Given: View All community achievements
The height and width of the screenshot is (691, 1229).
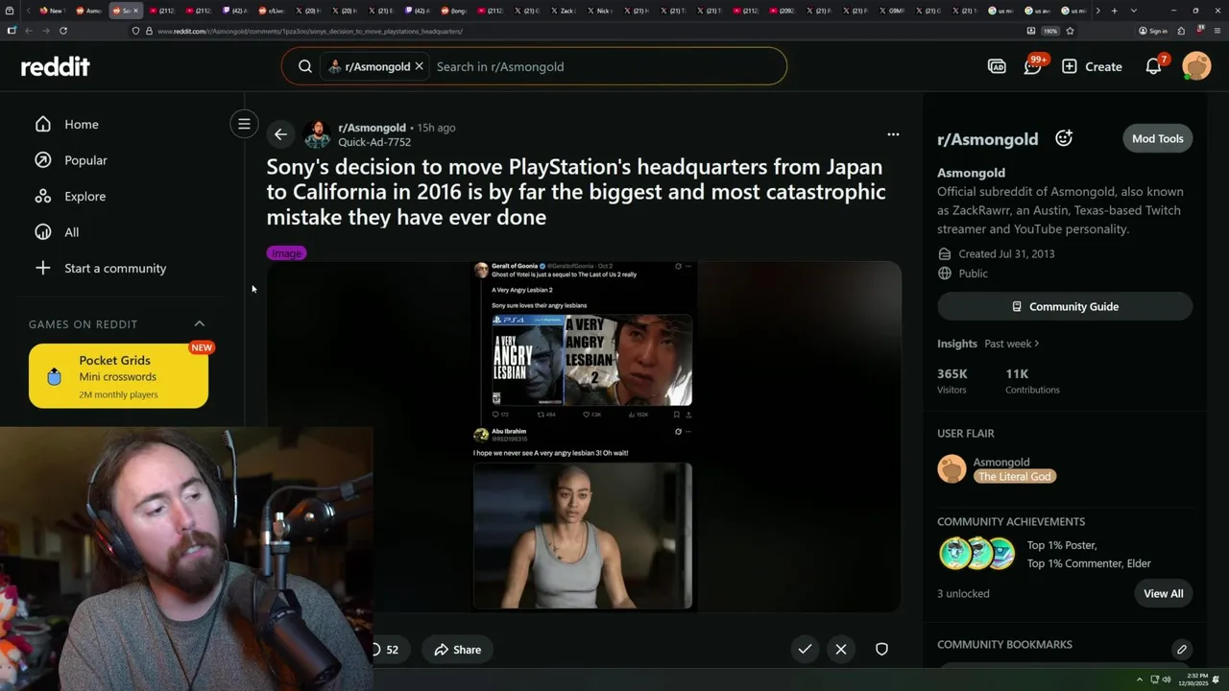Looking at the screenshot, I should tap(1163, 593).
